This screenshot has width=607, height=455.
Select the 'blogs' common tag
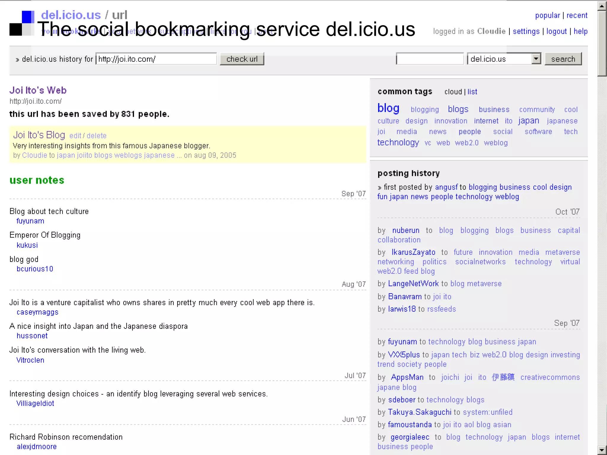[x=458, y=109]
